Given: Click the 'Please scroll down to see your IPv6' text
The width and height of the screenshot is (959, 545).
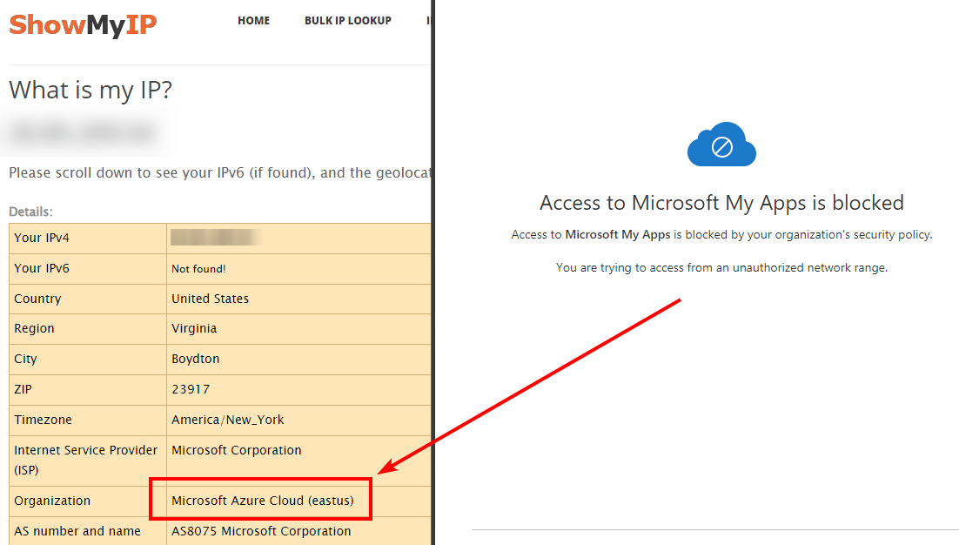Looking at the screenshot, I should tap(219, 173).
